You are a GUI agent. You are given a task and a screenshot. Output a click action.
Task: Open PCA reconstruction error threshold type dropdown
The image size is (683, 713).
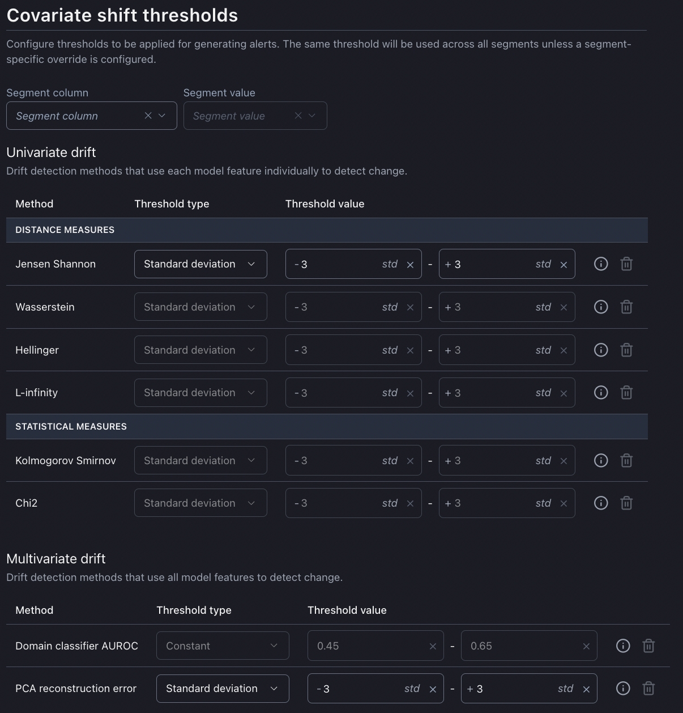[223, 689]
